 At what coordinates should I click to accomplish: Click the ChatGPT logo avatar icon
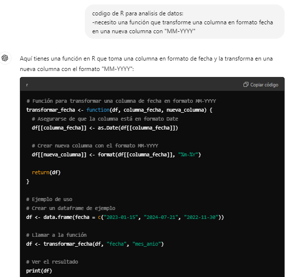(x=5, y=59)
